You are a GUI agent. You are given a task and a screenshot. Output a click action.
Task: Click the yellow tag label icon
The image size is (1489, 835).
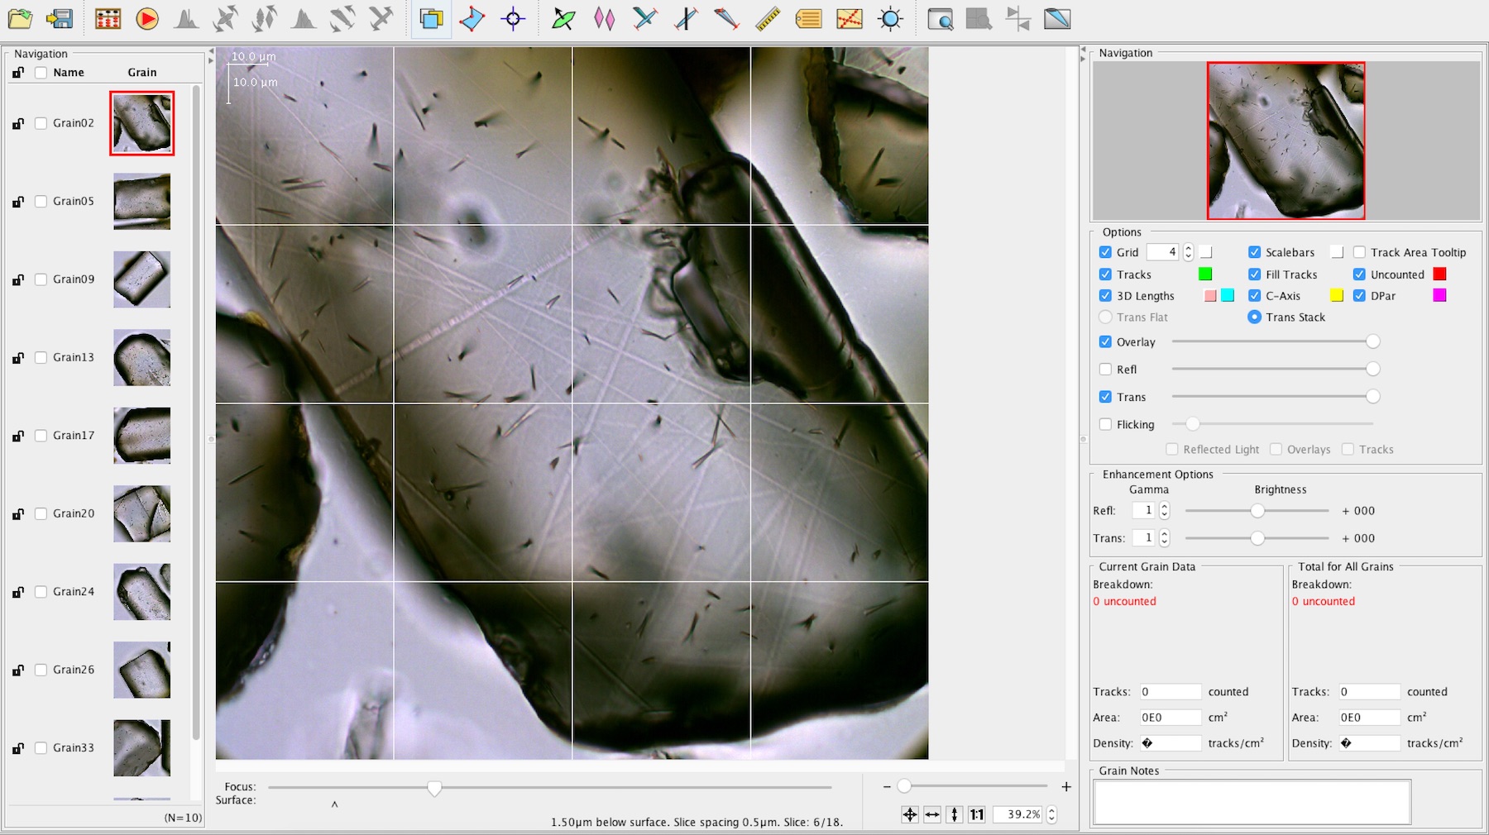coord(808,18)
